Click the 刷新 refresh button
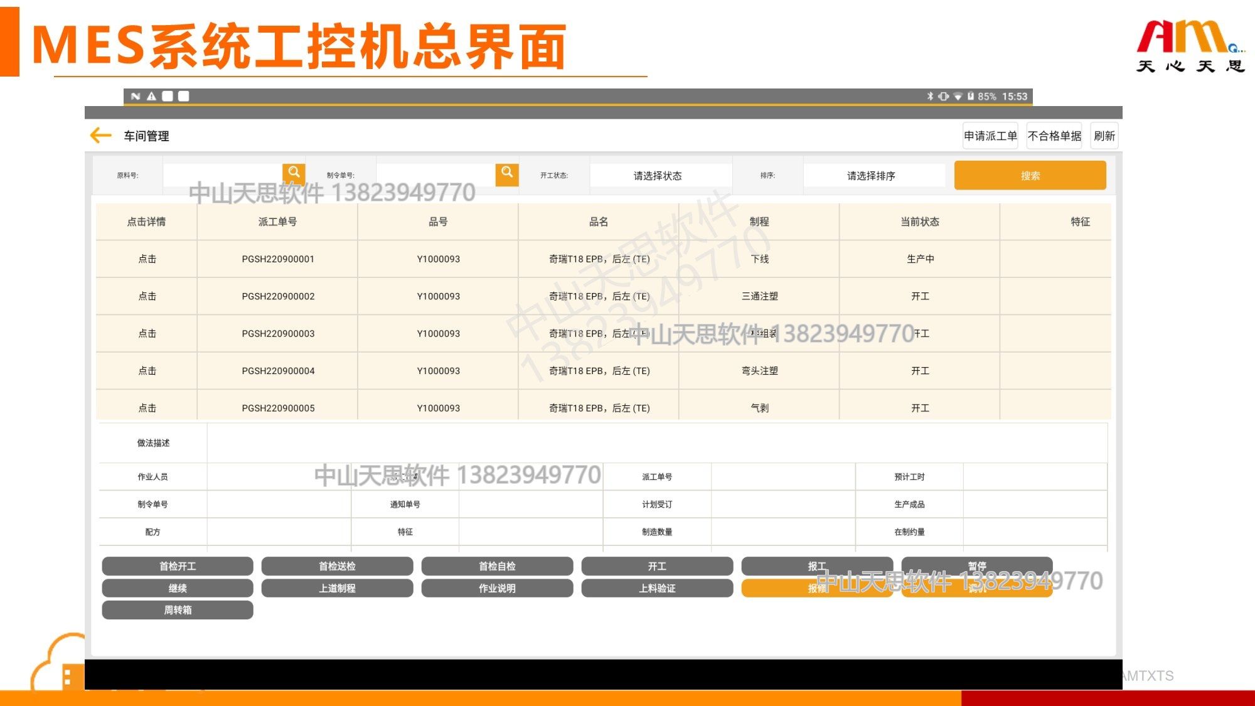The width and height of the screenshot is (1255, 706). pyautogui.click(x=1104, y=136)
